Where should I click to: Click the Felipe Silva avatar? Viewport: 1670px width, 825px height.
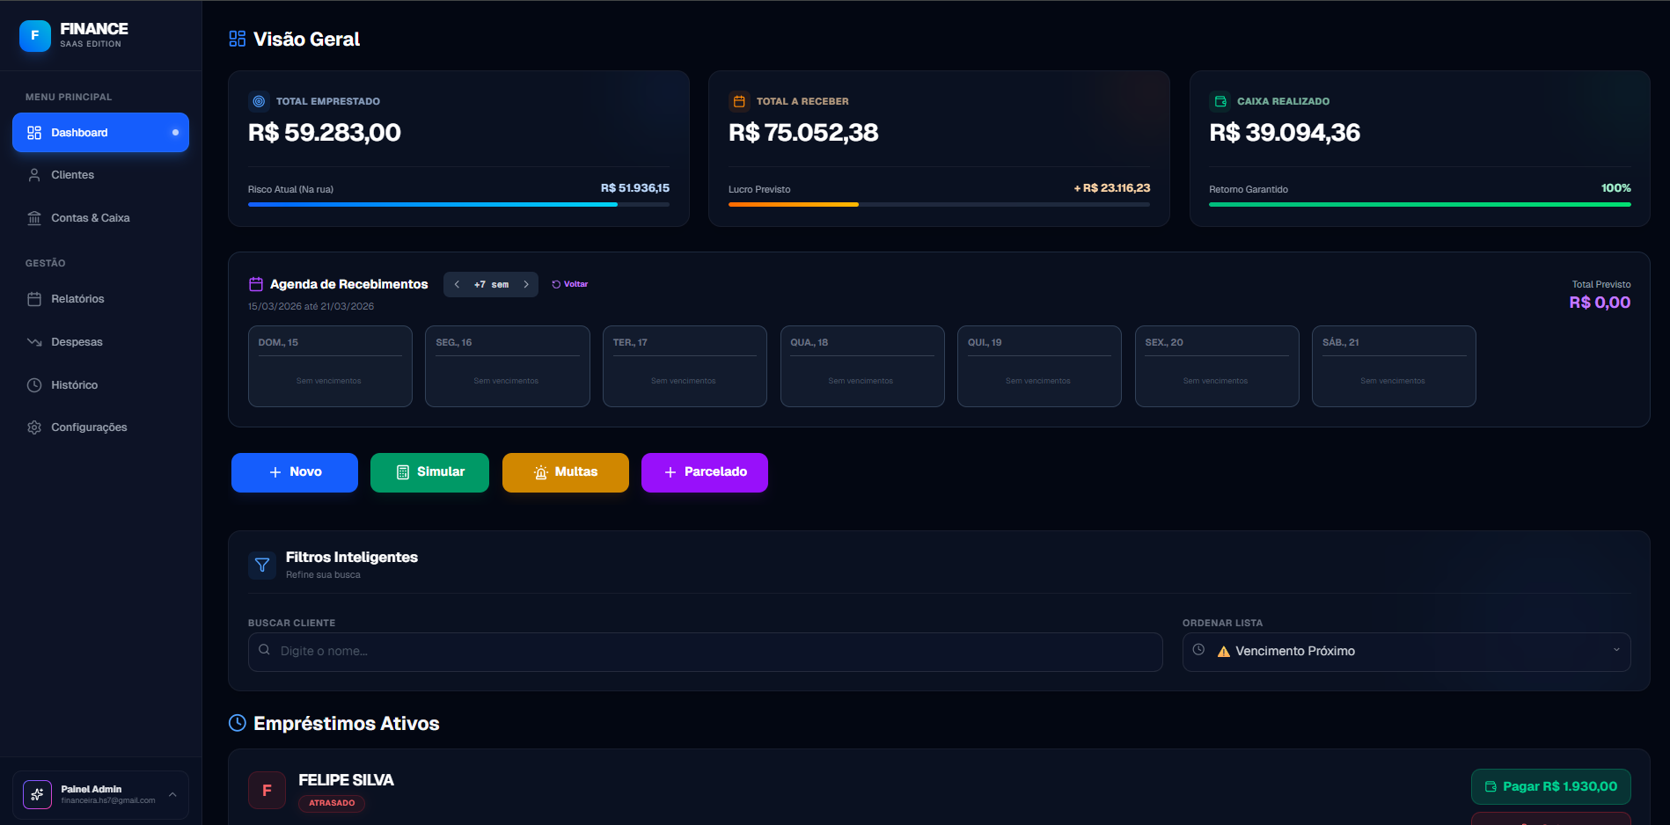[x=267, y=790]
